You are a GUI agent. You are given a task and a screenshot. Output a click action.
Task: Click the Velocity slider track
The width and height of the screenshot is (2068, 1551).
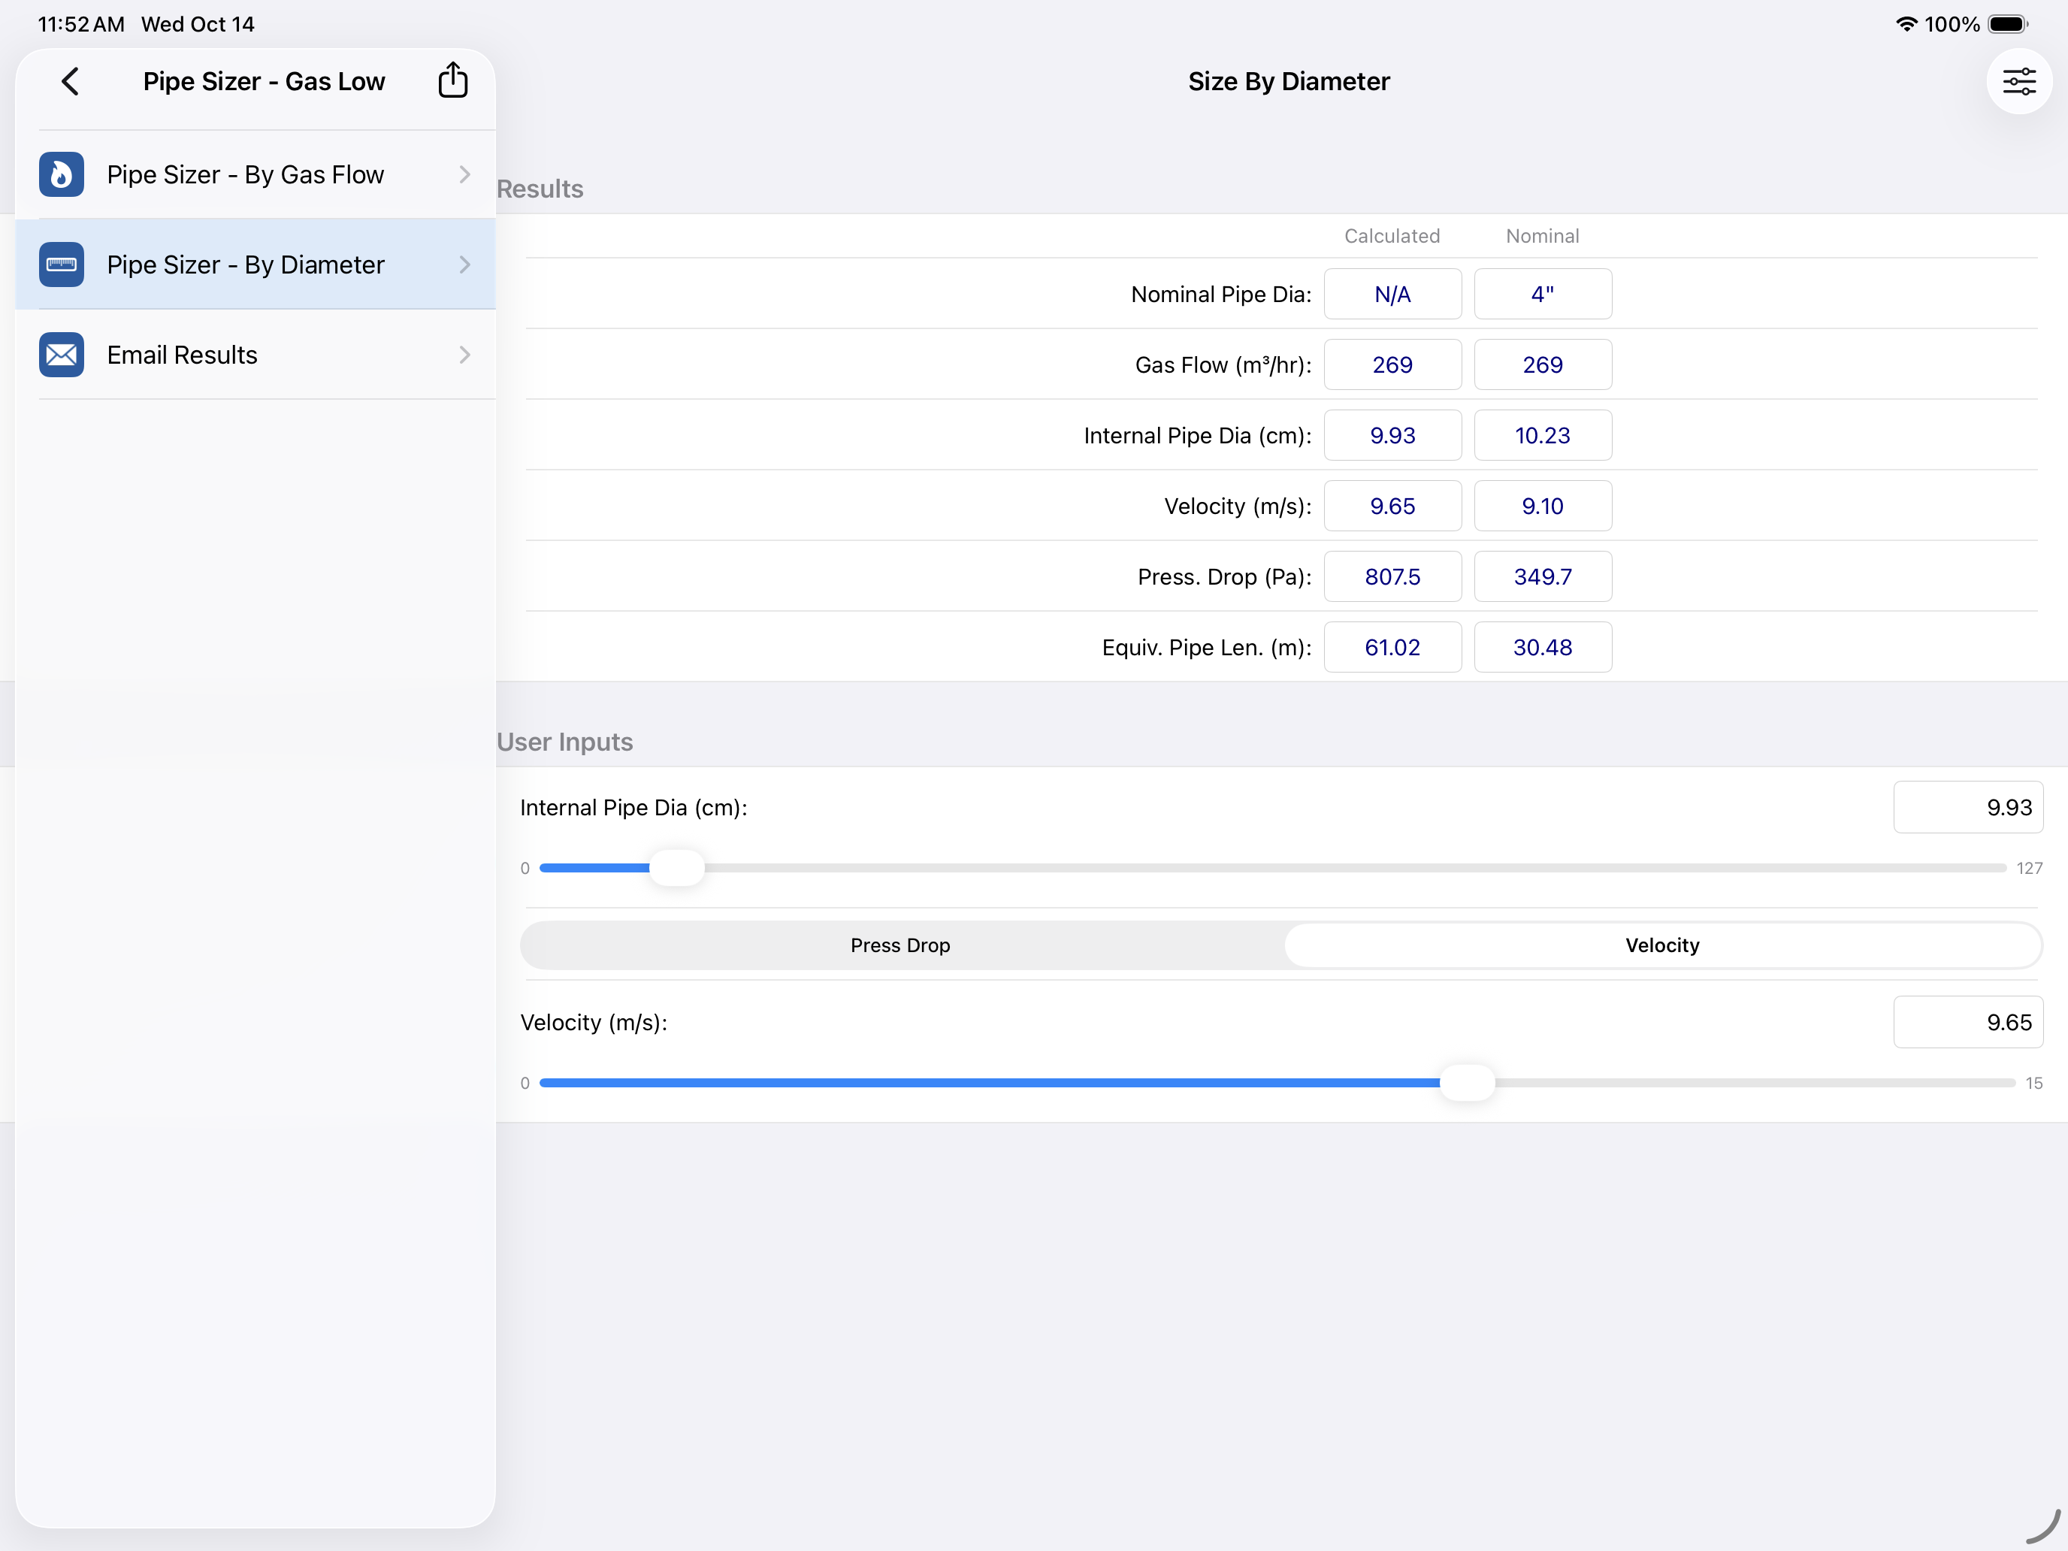[1277, 1083]
